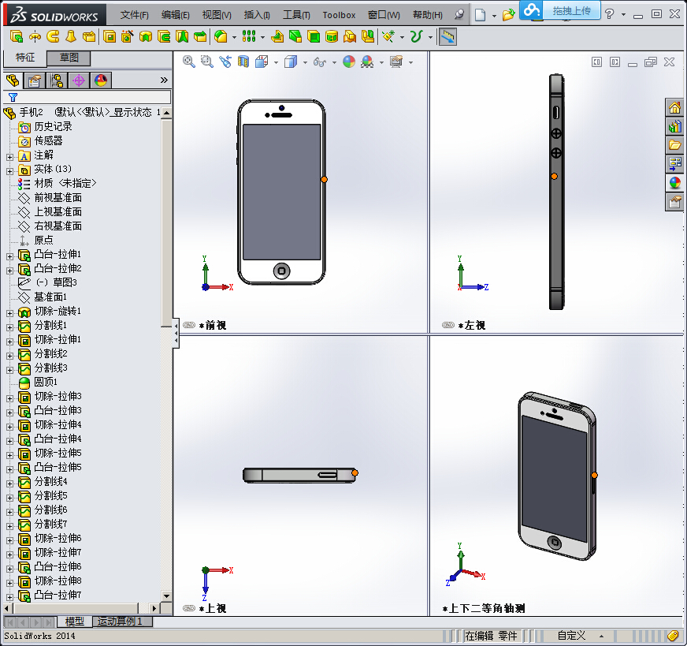Expand the hidden manager tabs chevron
The image size is (687, 646).
point(164,80)
